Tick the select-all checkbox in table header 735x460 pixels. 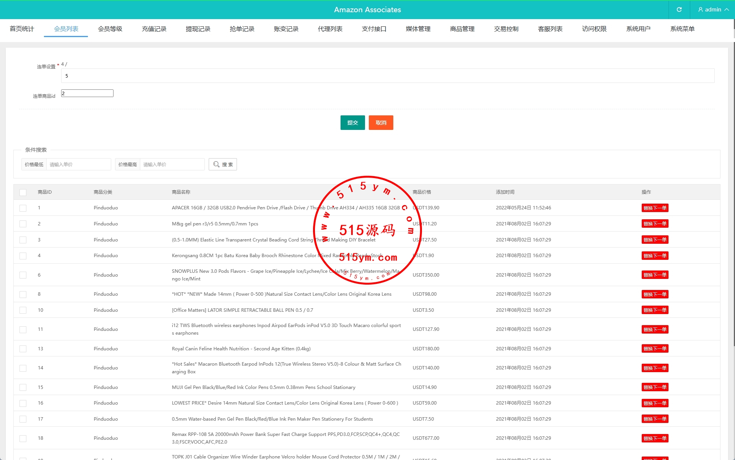[x=23, y=192]
